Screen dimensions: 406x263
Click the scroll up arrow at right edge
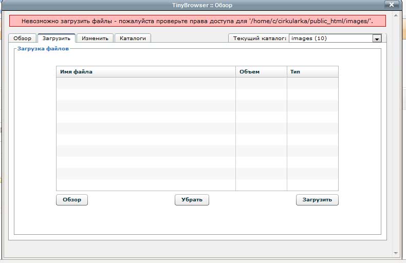pos(395,15)
